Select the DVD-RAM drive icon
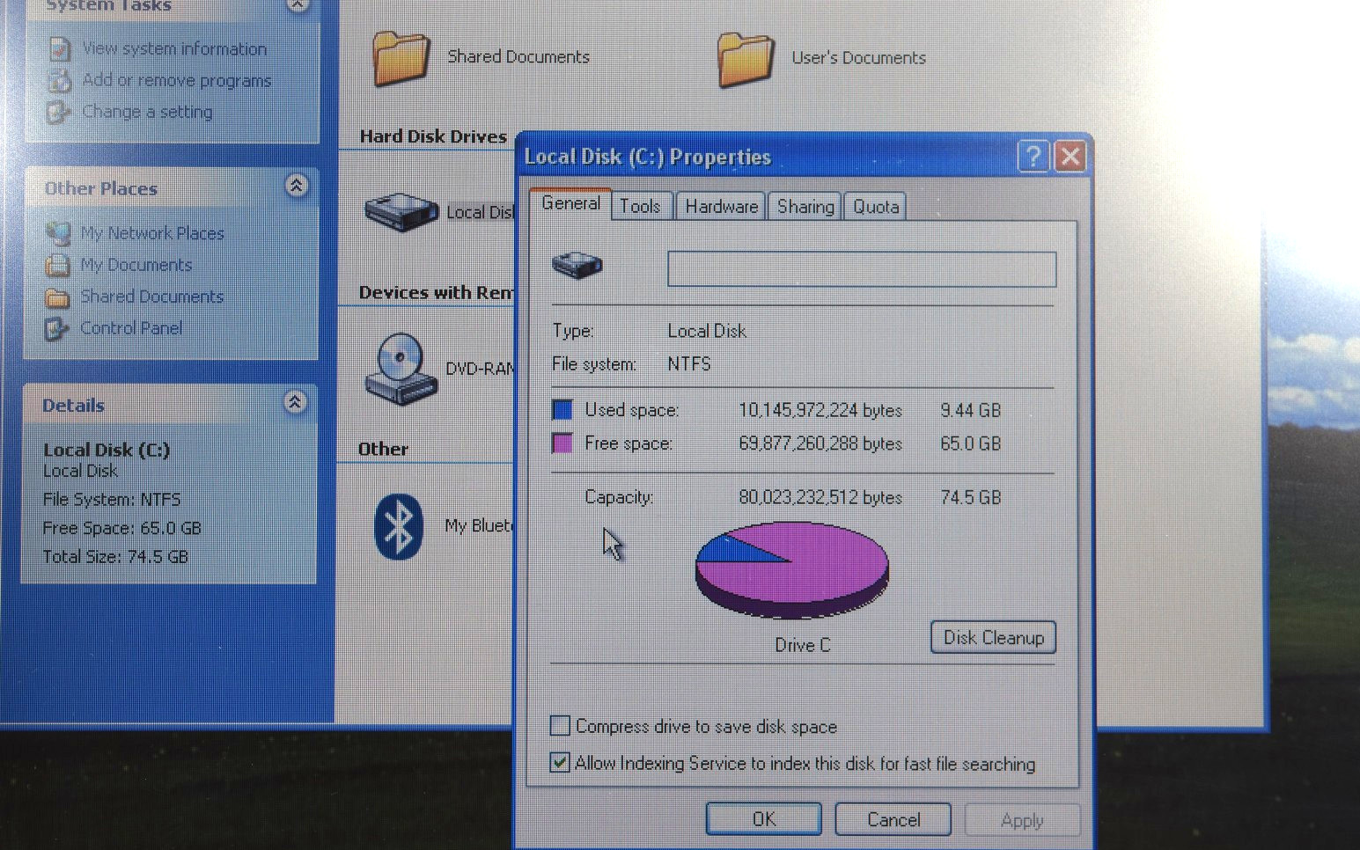Viewport: 1360px width, 850px height. point(401,370)
